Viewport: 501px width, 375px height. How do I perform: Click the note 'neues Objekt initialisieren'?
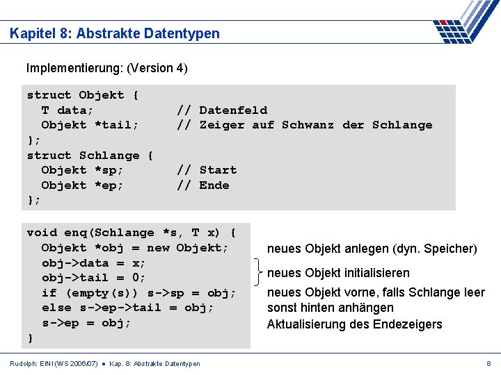[338, 274]
